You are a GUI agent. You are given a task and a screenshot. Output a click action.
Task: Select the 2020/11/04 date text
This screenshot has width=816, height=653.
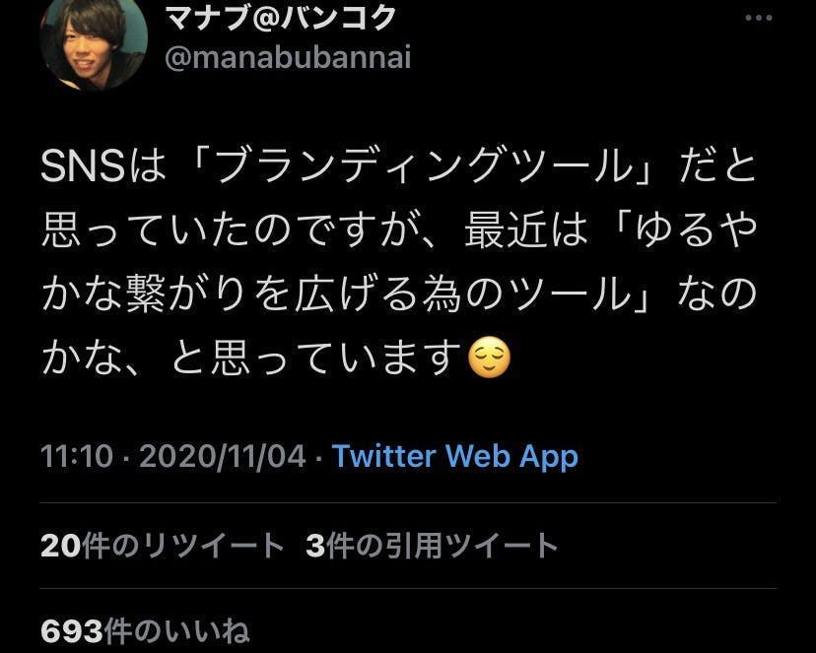click(223, 456)
